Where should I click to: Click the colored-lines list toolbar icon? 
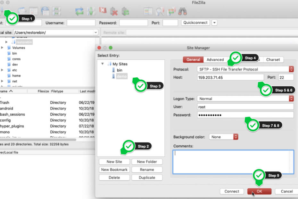click(x=148, y=11)
